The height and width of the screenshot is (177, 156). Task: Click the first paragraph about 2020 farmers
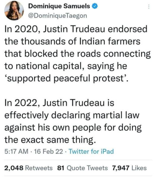click(78, 54)
